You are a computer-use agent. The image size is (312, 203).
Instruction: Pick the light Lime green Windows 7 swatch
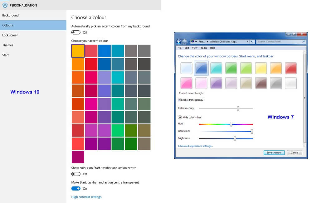(x=246, y=68)
